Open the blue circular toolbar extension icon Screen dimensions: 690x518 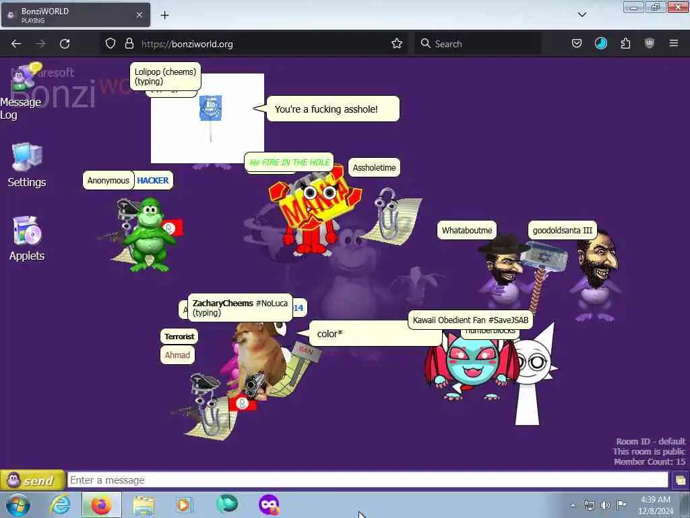[x=600, y=43]
